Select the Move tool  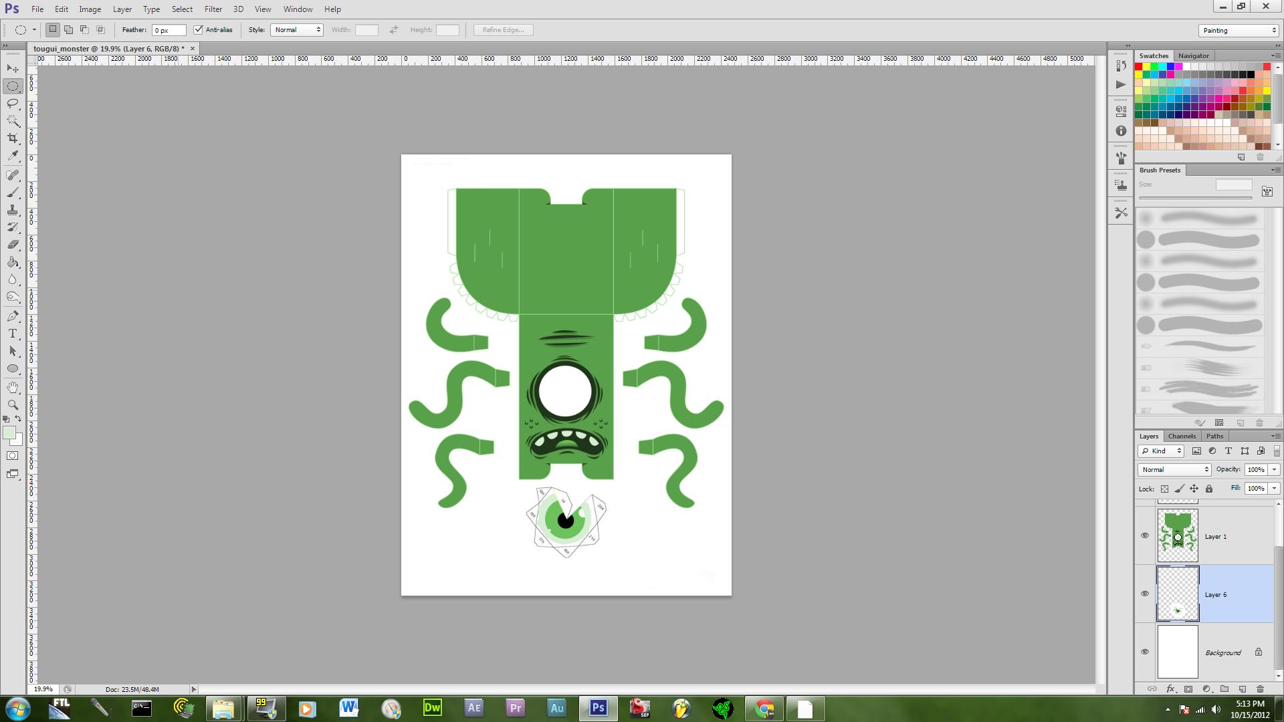(13, 69)
